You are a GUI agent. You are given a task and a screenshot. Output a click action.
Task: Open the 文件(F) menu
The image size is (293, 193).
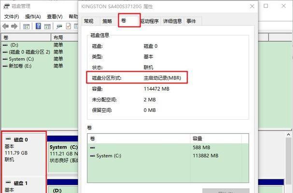tap(12, 16)
